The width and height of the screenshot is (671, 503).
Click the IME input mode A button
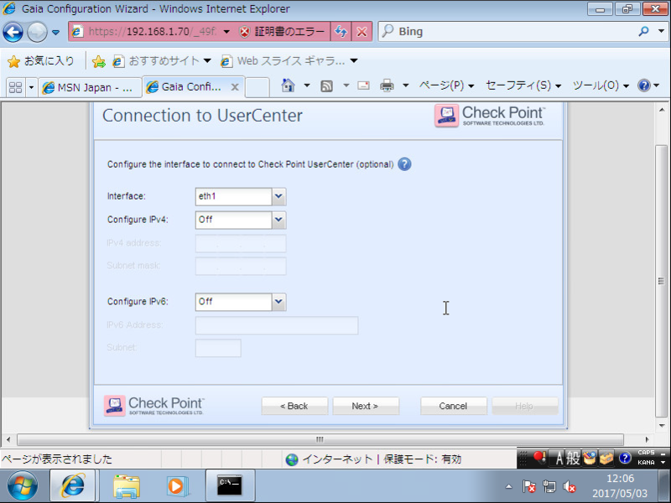pyautogui.click(x=559, y=459)
